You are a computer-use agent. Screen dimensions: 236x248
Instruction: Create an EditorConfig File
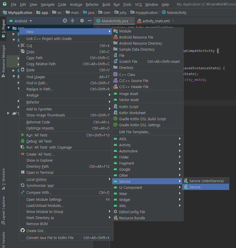pos(148,212)
